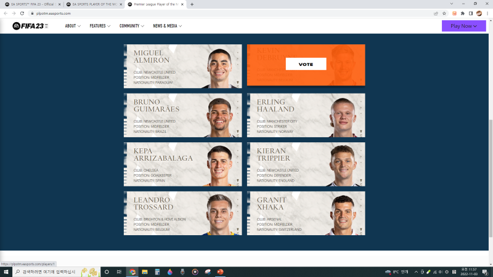Image resolution: width=493 pixels, height=277 pixels.
Task: Click the Granit Xhaka name text
Action: tap(272, 204)
